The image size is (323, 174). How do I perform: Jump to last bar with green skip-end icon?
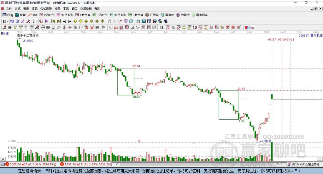coord(59,21)
